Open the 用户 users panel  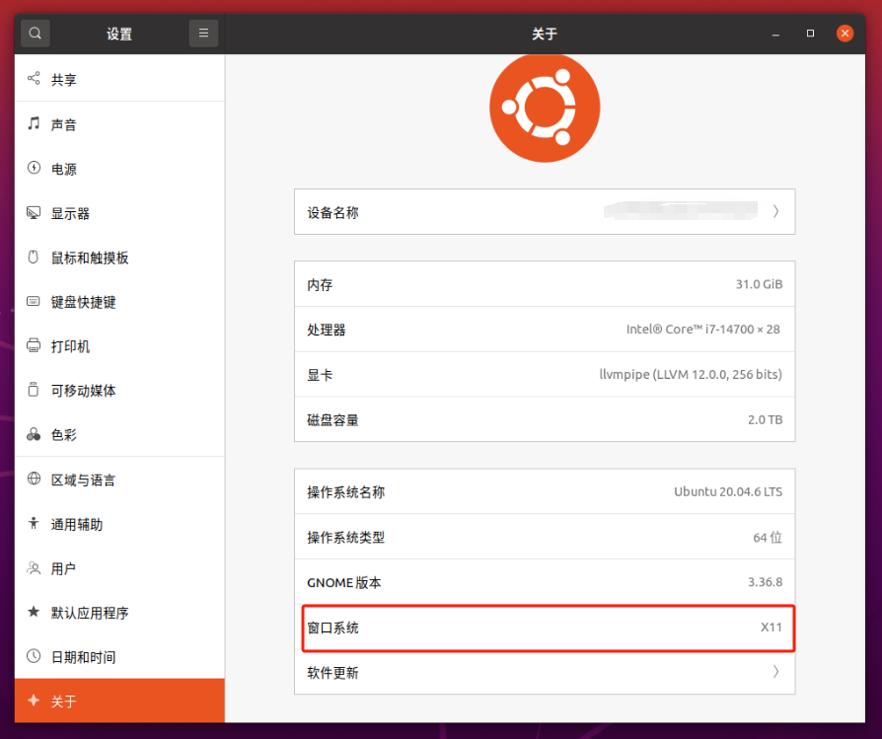63,568
